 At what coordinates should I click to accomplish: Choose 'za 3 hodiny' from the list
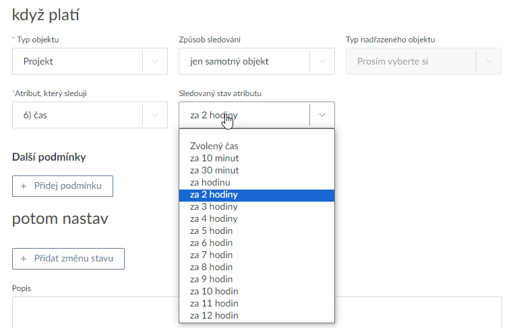point(214,206)
